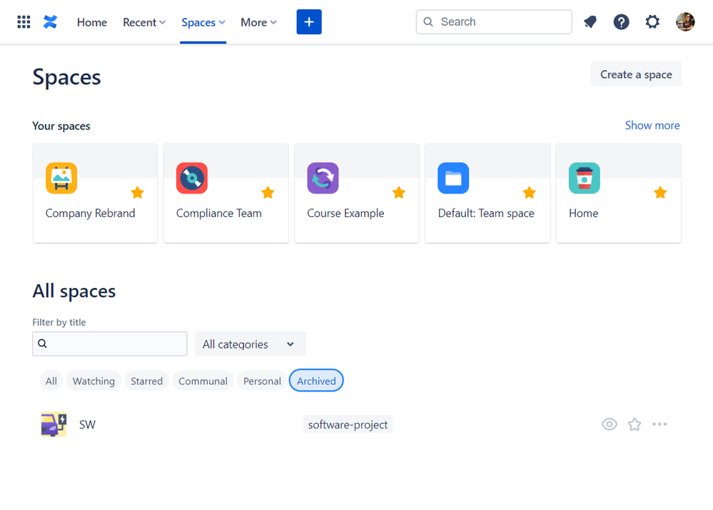Viewport: 713px width, 510px height.
Task: Select the Communal filter tab
Action: pyautogui.click(x=203, y=381)
